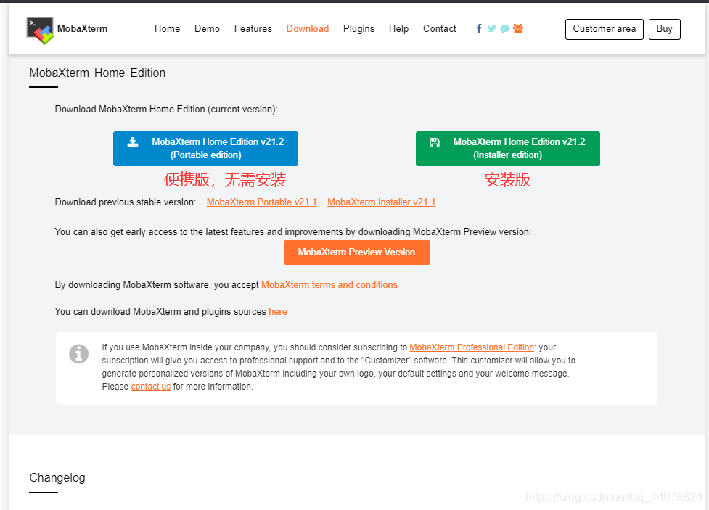Open the Plugins page
The image size is (709, 510).
(x=358, y=29)
